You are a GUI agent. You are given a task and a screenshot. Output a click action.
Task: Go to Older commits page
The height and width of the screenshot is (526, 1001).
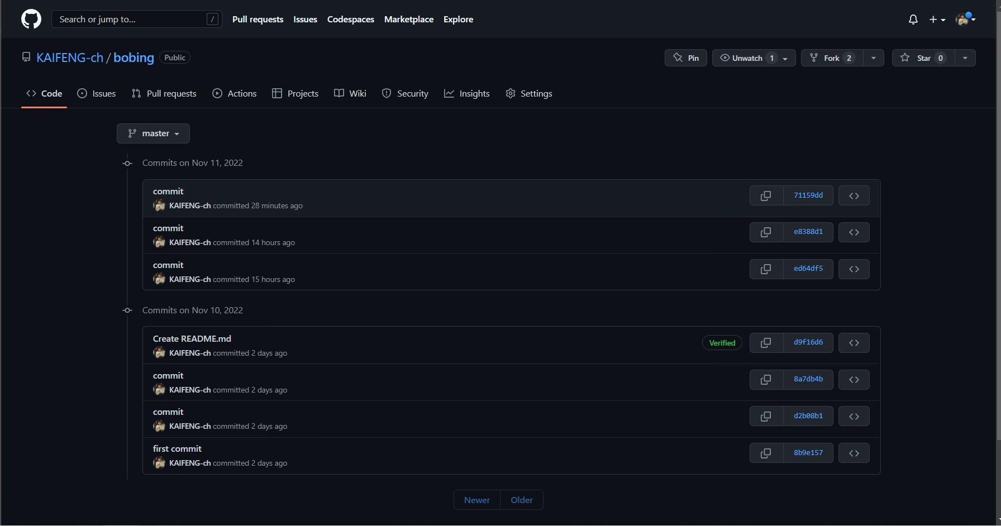[522, 500]
